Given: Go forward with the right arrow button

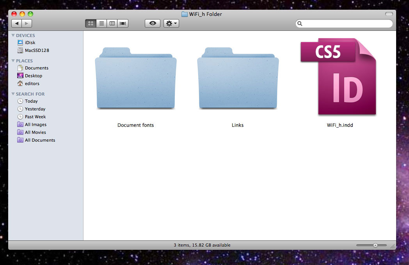Looking at the screenshot, I should tap(27, 23).
